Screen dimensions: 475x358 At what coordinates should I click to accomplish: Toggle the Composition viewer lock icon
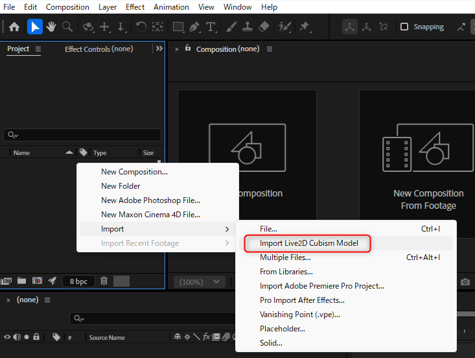click(x=188, y=48)
